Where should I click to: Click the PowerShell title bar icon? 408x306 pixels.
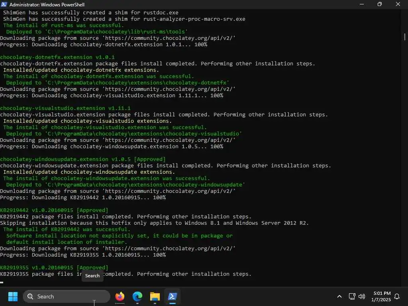point(4,4)
